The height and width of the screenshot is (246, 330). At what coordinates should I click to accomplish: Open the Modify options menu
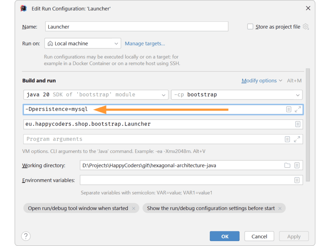point(259,80)
